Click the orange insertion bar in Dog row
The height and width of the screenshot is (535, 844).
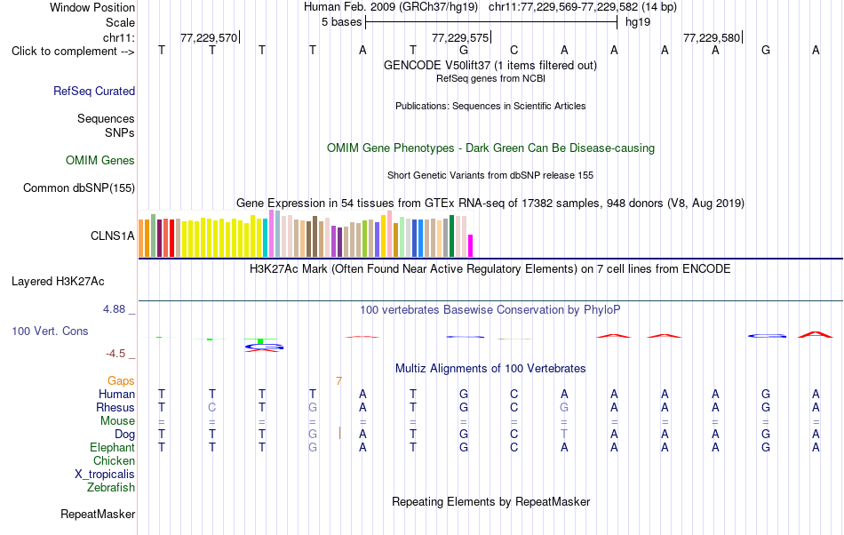[339, 433]
